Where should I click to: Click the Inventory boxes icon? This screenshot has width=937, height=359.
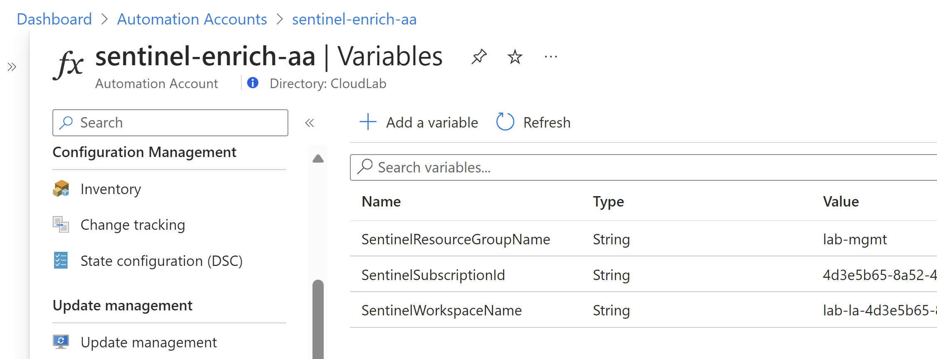click(61, 189)
